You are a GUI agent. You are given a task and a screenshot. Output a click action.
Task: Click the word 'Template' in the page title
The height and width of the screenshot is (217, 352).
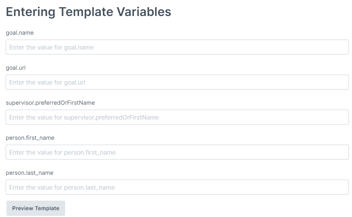tap(86, 12)
